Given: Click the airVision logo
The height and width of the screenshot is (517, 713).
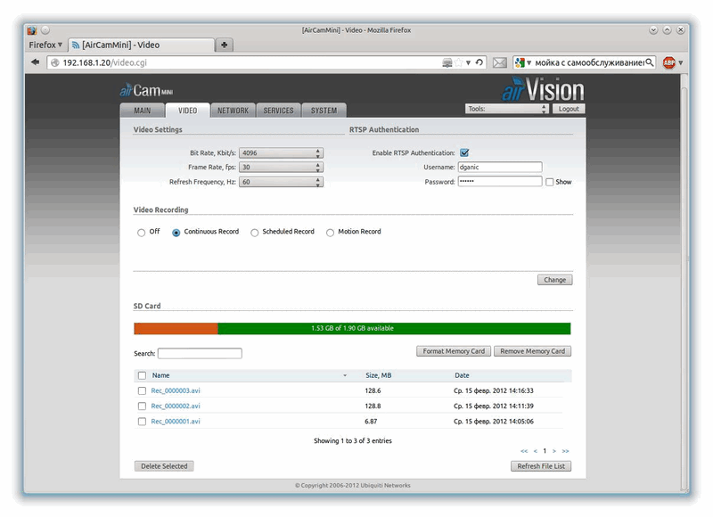Looking at the screenshot, I should pos(541,90).
